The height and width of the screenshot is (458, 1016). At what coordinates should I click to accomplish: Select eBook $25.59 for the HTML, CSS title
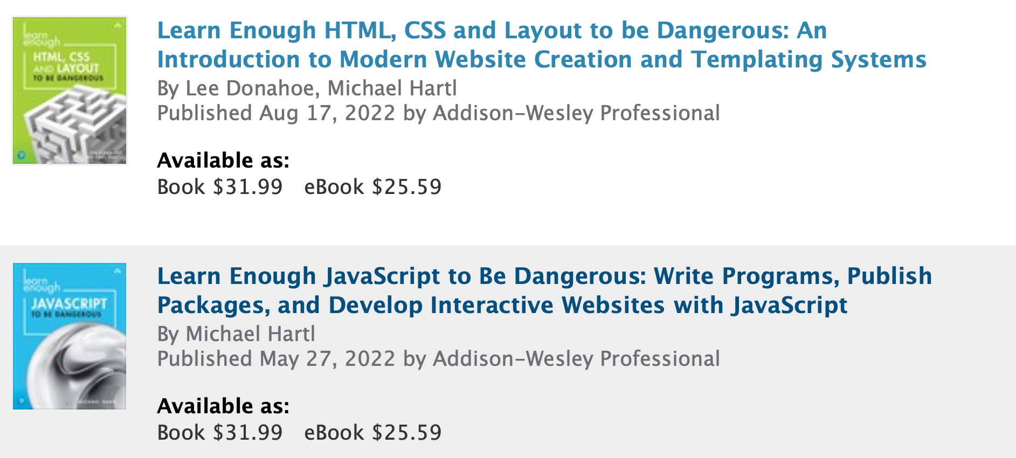coord(372,187)
